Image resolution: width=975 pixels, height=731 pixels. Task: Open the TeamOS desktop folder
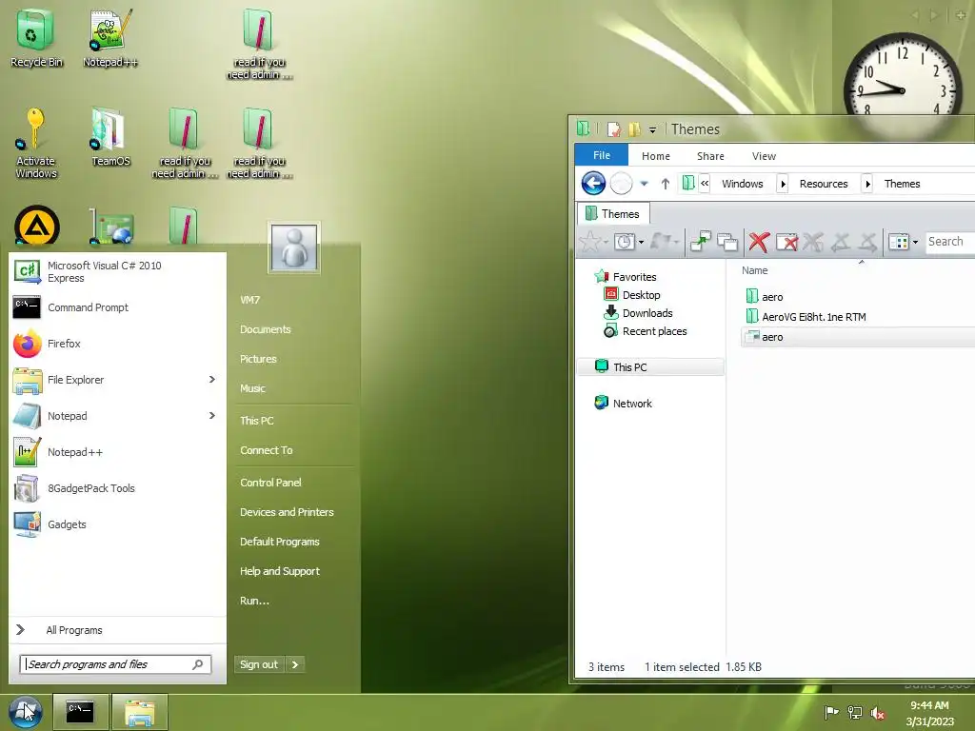click(109, 138)
